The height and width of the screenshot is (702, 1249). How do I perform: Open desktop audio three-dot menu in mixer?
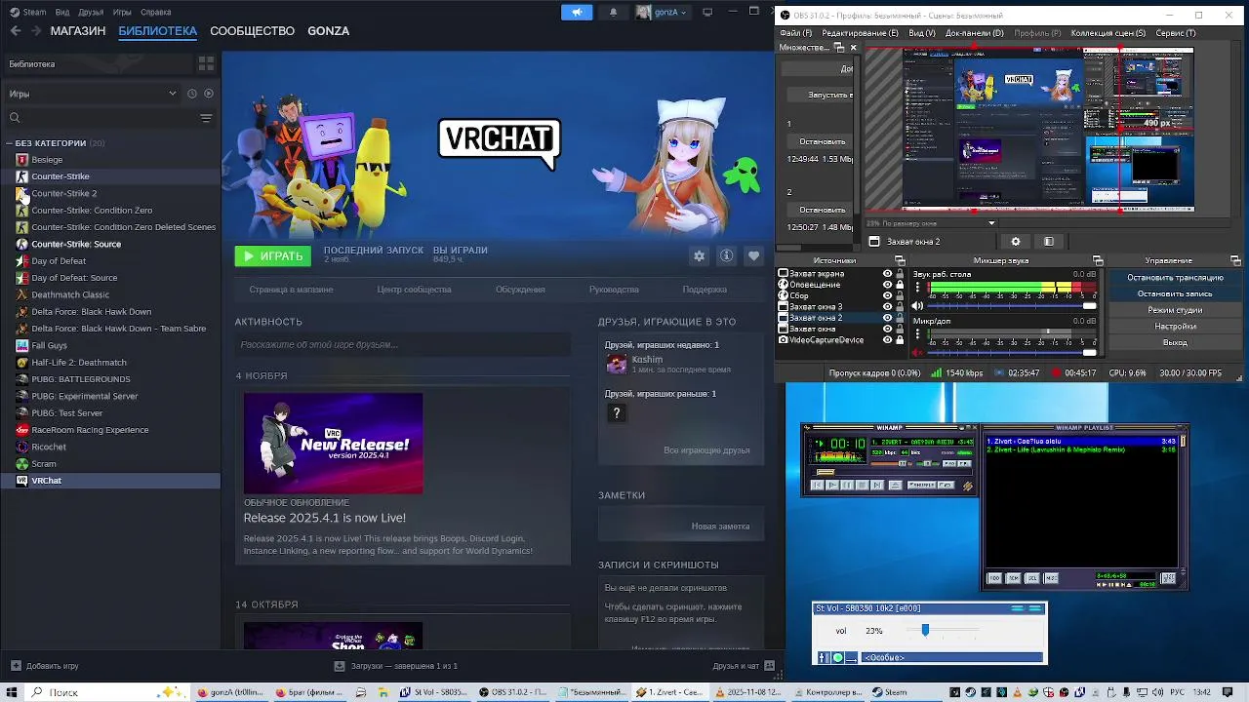click(x=917, y=287)
